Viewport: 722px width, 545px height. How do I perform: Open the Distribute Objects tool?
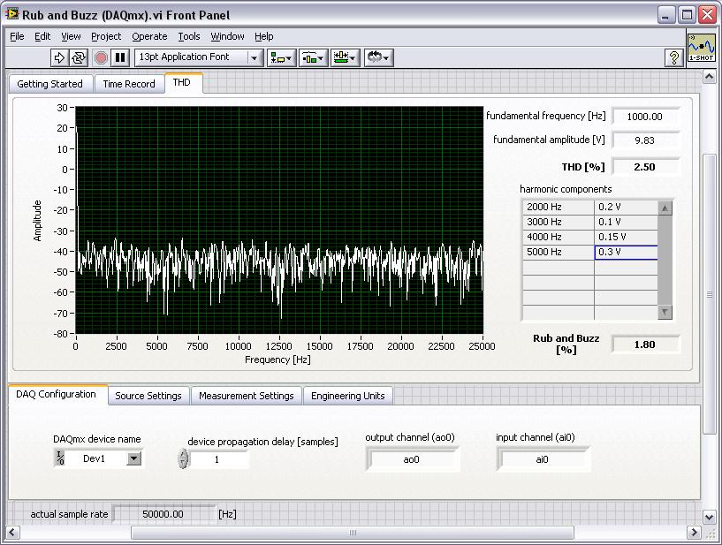point(313,57)
